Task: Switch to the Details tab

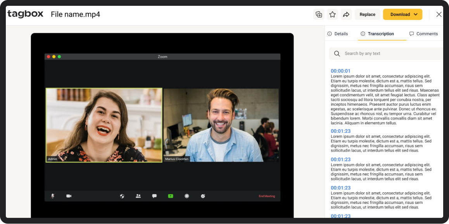Action: point(338,34)
